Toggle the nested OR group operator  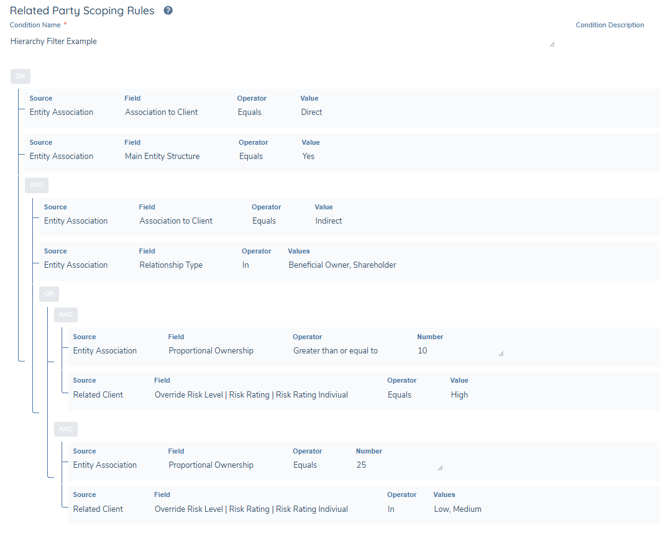point(49,294)
